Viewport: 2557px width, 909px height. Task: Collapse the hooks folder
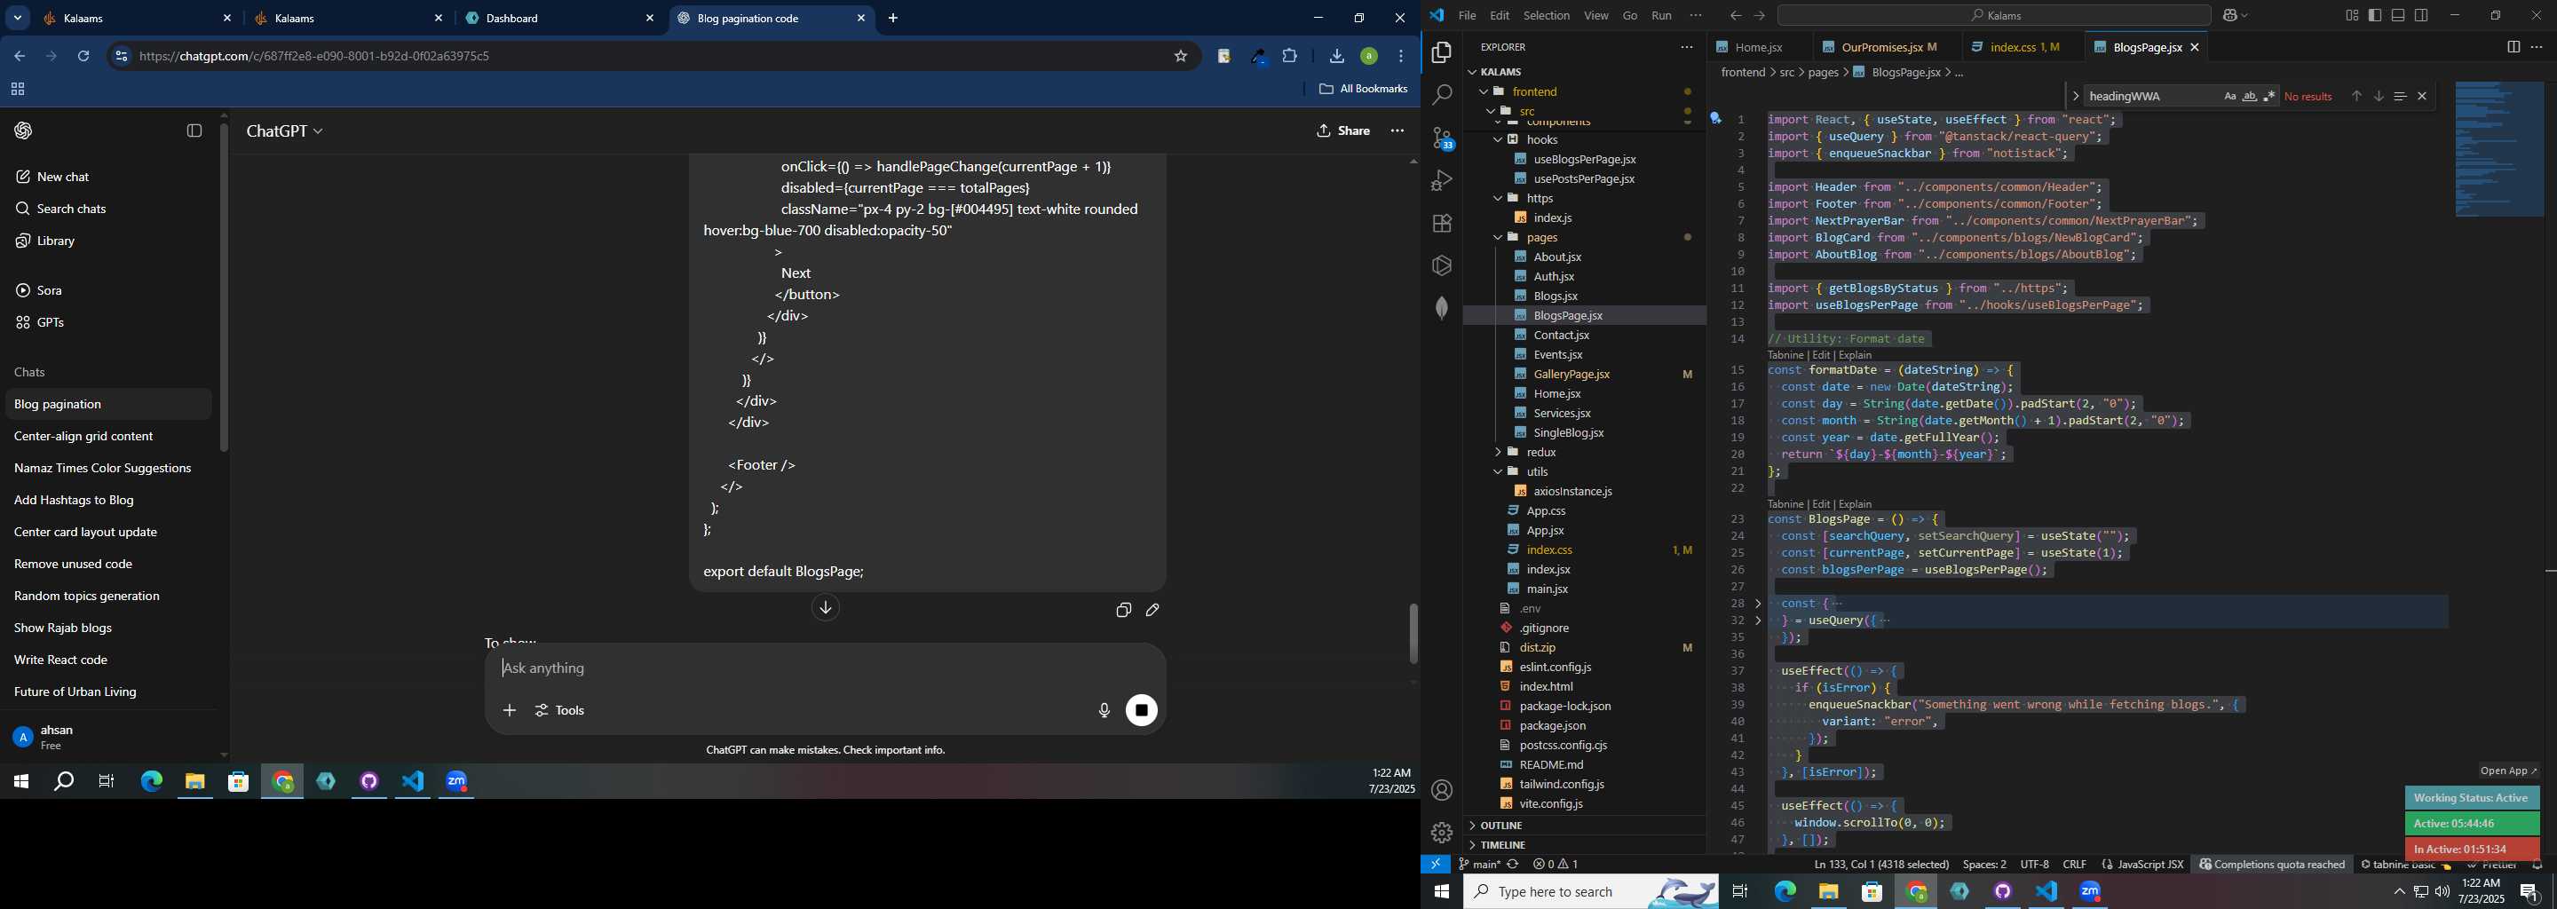pyautogui.click(x=1498, y=140)
